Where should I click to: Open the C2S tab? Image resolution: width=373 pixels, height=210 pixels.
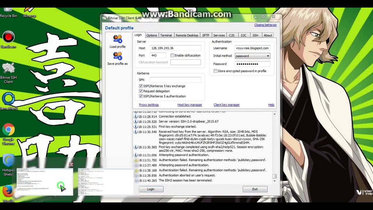(232, 35)
